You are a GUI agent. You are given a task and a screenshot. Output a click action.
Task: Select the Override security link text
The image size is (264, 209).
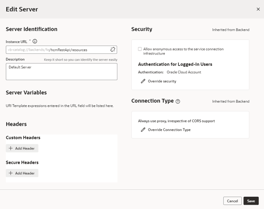tap(162, 81)
